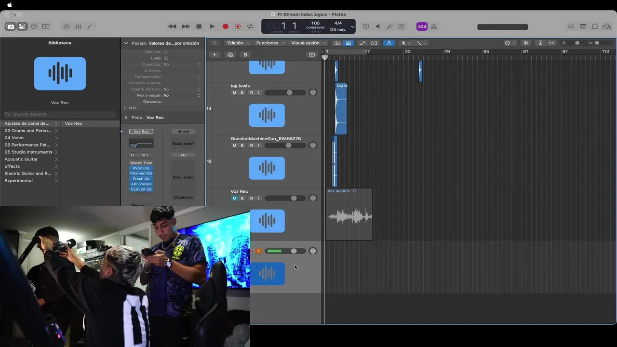Open the Smart Controls dial button

[x=66, y=27]
